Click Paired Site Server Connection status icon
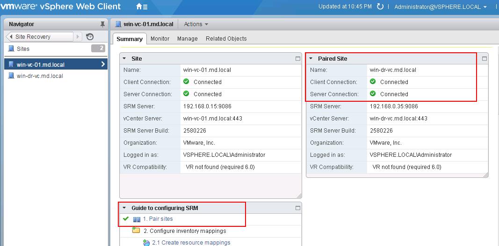 coord(373,93)
